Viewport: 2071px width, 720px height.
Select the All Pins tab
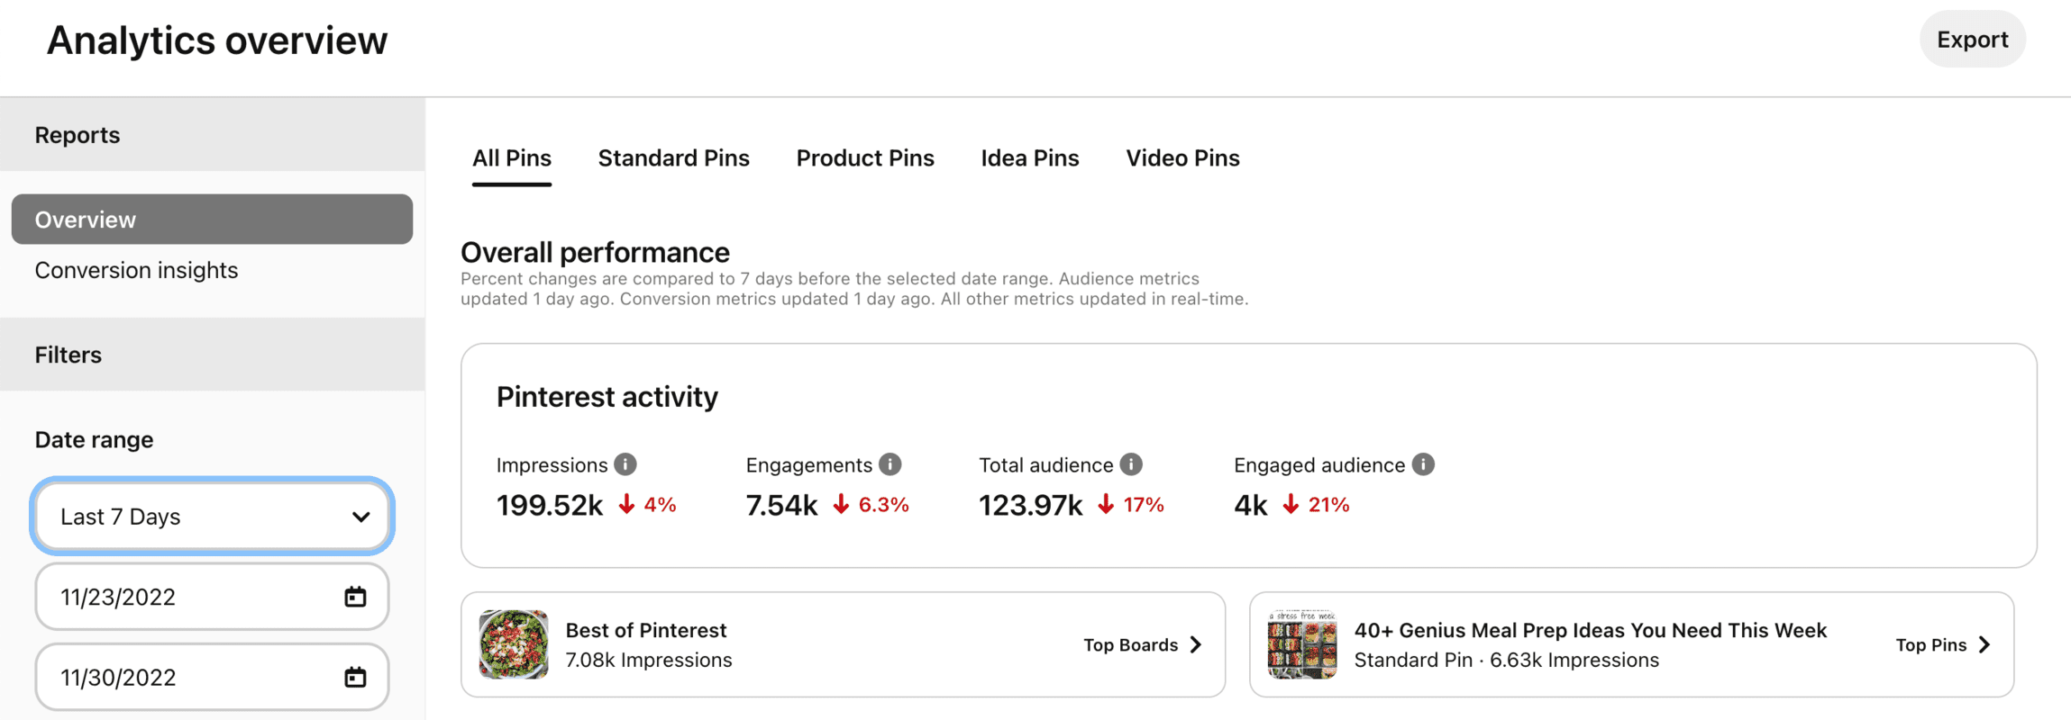click(511, 157)
